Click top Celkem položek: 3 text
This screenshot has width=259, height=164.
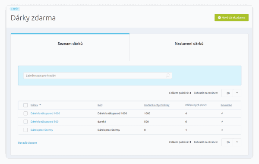click(x=180, y=93)
